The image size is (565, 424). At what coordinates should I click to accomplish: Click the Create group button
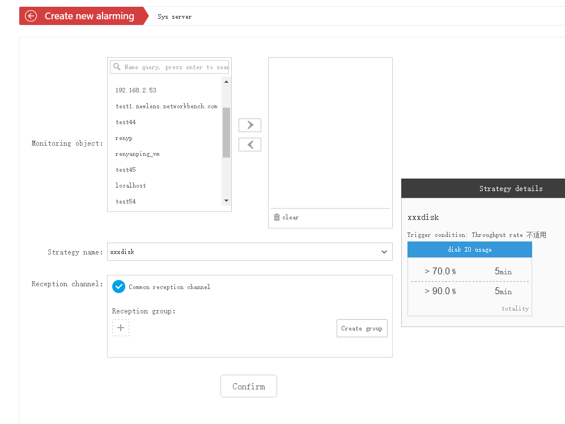362,328
